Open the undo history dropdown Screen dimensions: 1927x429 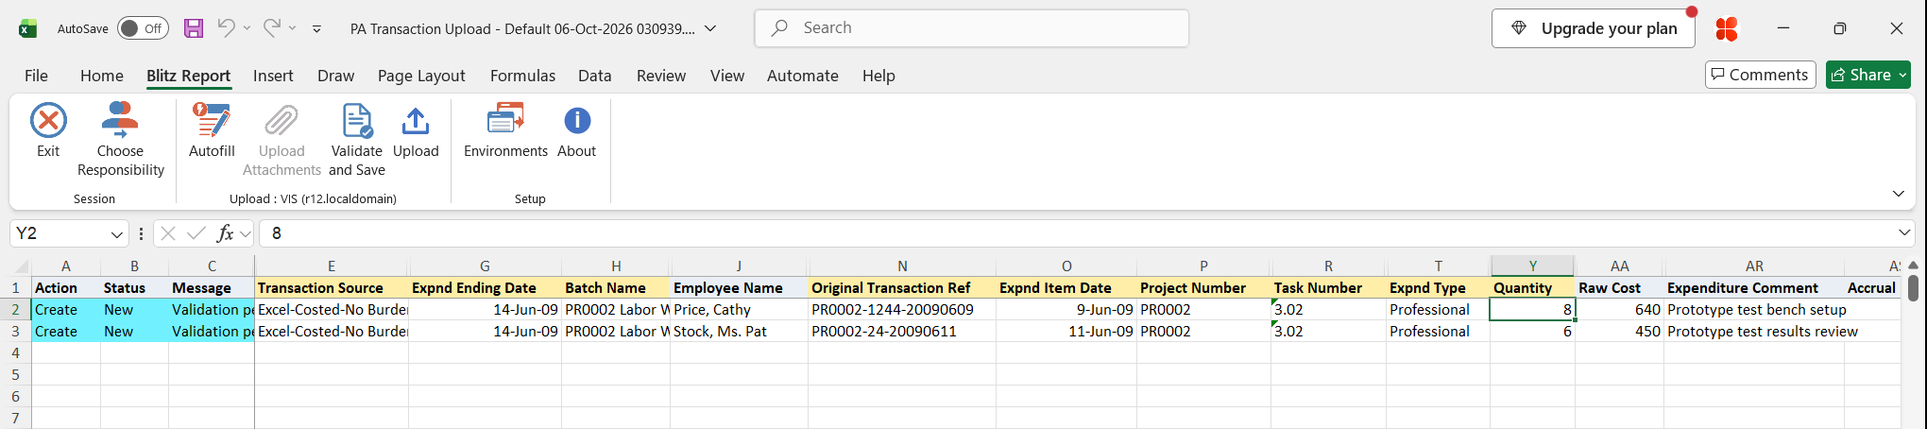pos(247,28)
